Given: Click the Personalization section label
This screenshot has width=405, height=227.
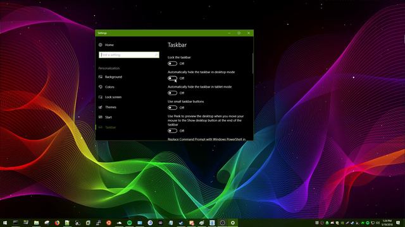Looking at the screenshot, I should [109, 68].
